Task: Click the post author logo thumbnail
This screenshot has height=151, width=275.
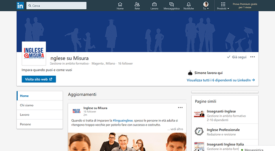Action: click(77, 111)
